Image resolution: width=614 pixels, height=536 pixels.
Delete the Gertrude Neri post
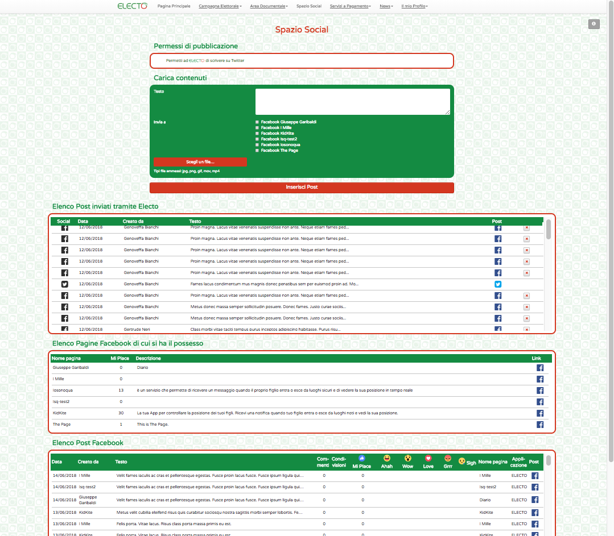tap(527, 330)
